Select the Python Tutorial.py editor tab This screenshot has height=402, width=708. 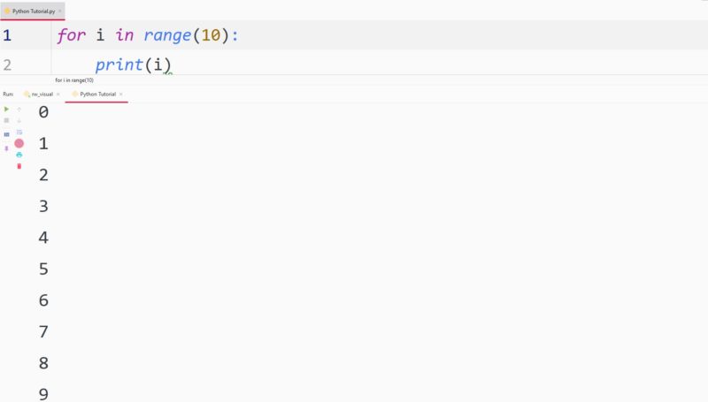(x=30, y=11)
